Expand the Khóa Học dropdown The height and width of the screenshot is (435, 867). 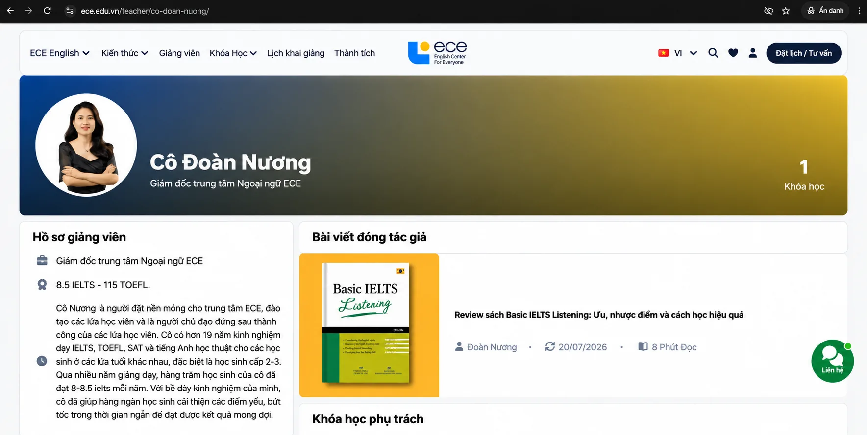point(233,53)
